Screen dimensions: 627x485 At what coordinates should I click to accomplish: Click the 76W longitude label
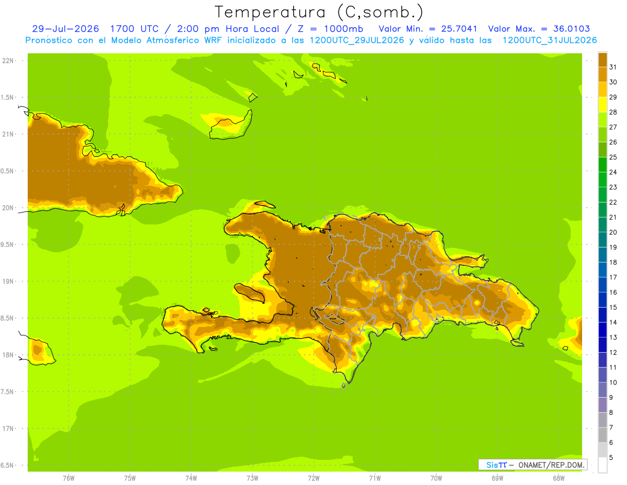click(x=68, y=478)
